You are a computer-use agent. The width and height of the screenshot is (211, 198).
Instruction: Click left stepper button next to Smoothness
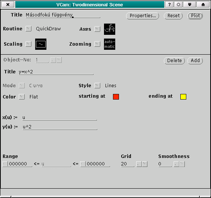coord(176,164)
